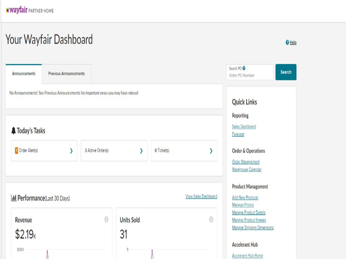346x259 pixels.
Task: Click the Revenue info icon
Action: pos(106,219)
